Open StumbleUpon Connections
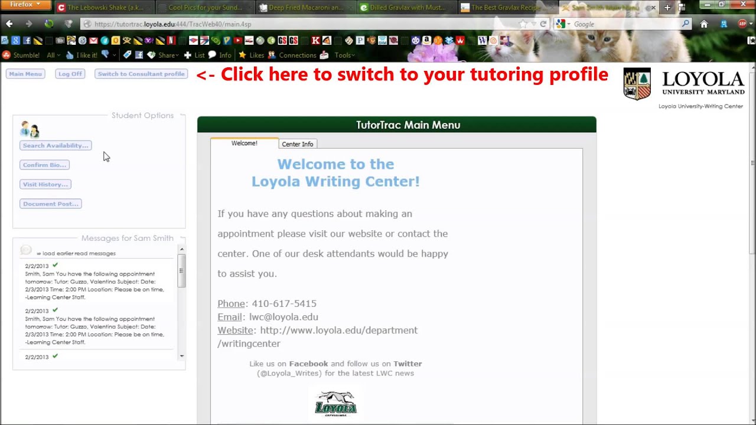Viewport: 756px width, 425px height. [x=292, y=55]
